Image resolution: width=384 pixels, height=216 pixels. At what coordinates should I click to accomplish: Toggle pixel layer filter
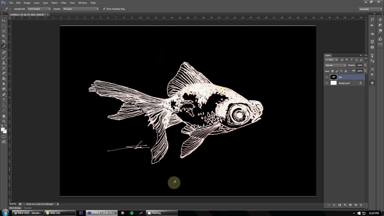342,60
